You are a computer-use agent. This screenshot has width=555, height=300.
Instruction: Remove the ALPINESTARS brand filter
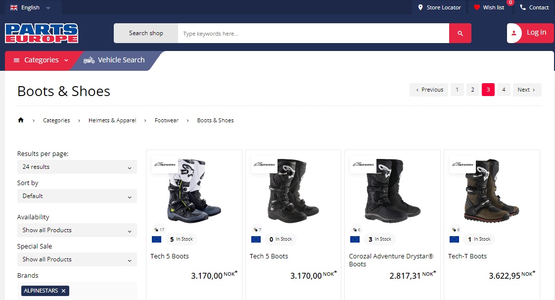point(63,291)
